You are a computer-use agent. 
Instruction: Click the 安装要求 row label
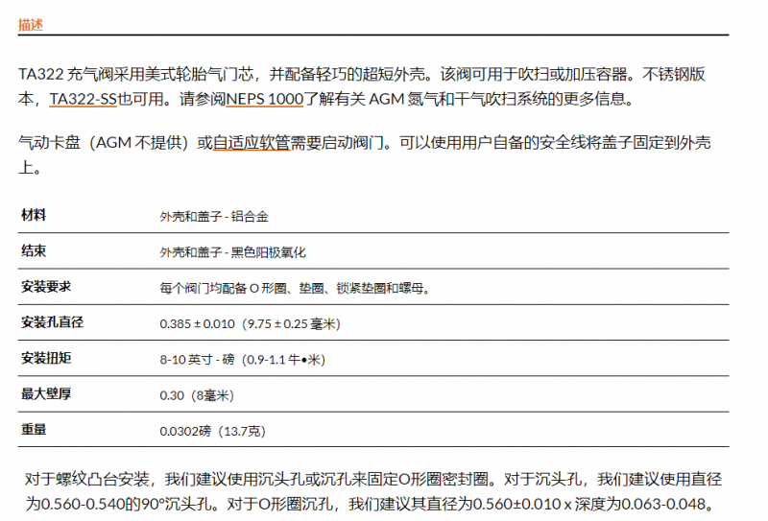coord(46,287)
